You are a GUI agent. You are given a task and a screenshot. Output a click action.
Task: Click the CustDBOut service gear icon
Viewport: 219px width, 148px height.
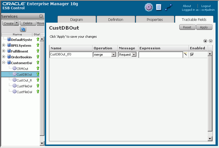(15, 74)
